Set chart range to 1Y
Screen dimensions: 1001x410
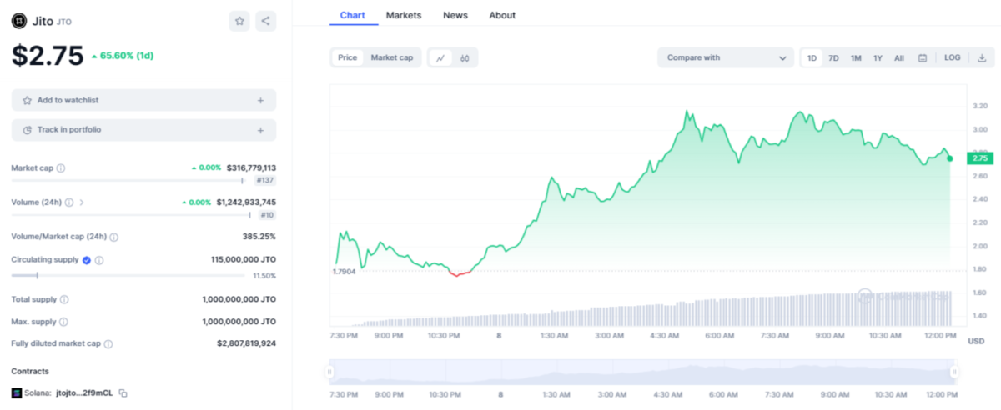[878, 57]
